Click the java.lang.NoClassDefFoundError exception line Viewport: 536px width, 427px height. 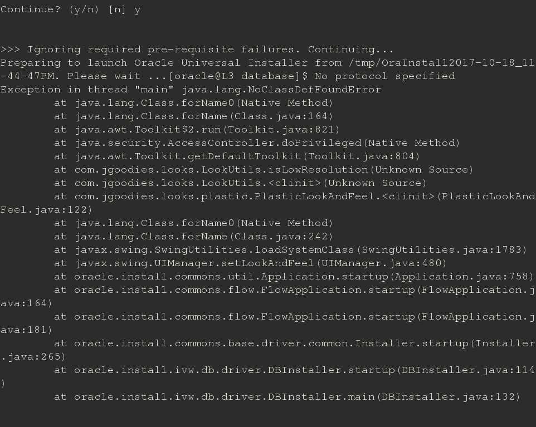(191, 90)
